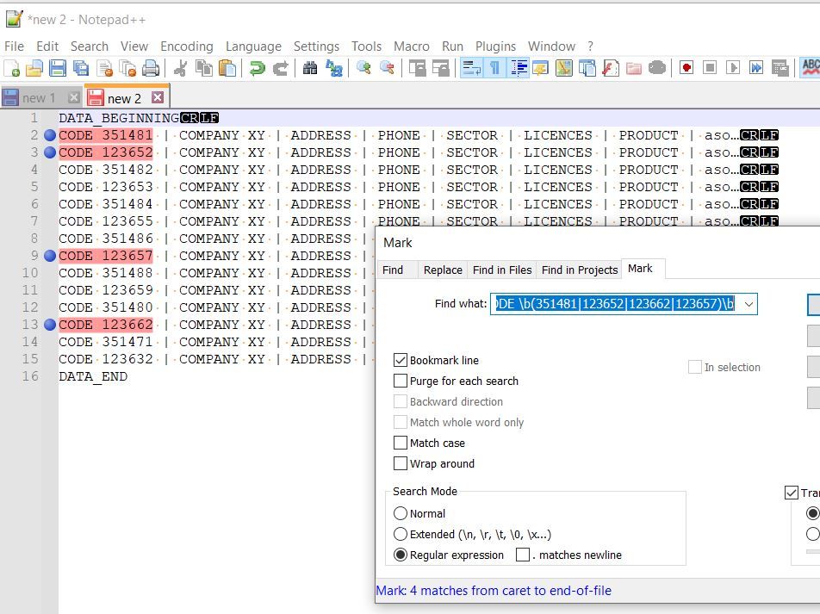Image resolution: width=820 pixels, height=614 pixels.
Task: Close current document toolbar icon
Action: (x=104, y=68)
